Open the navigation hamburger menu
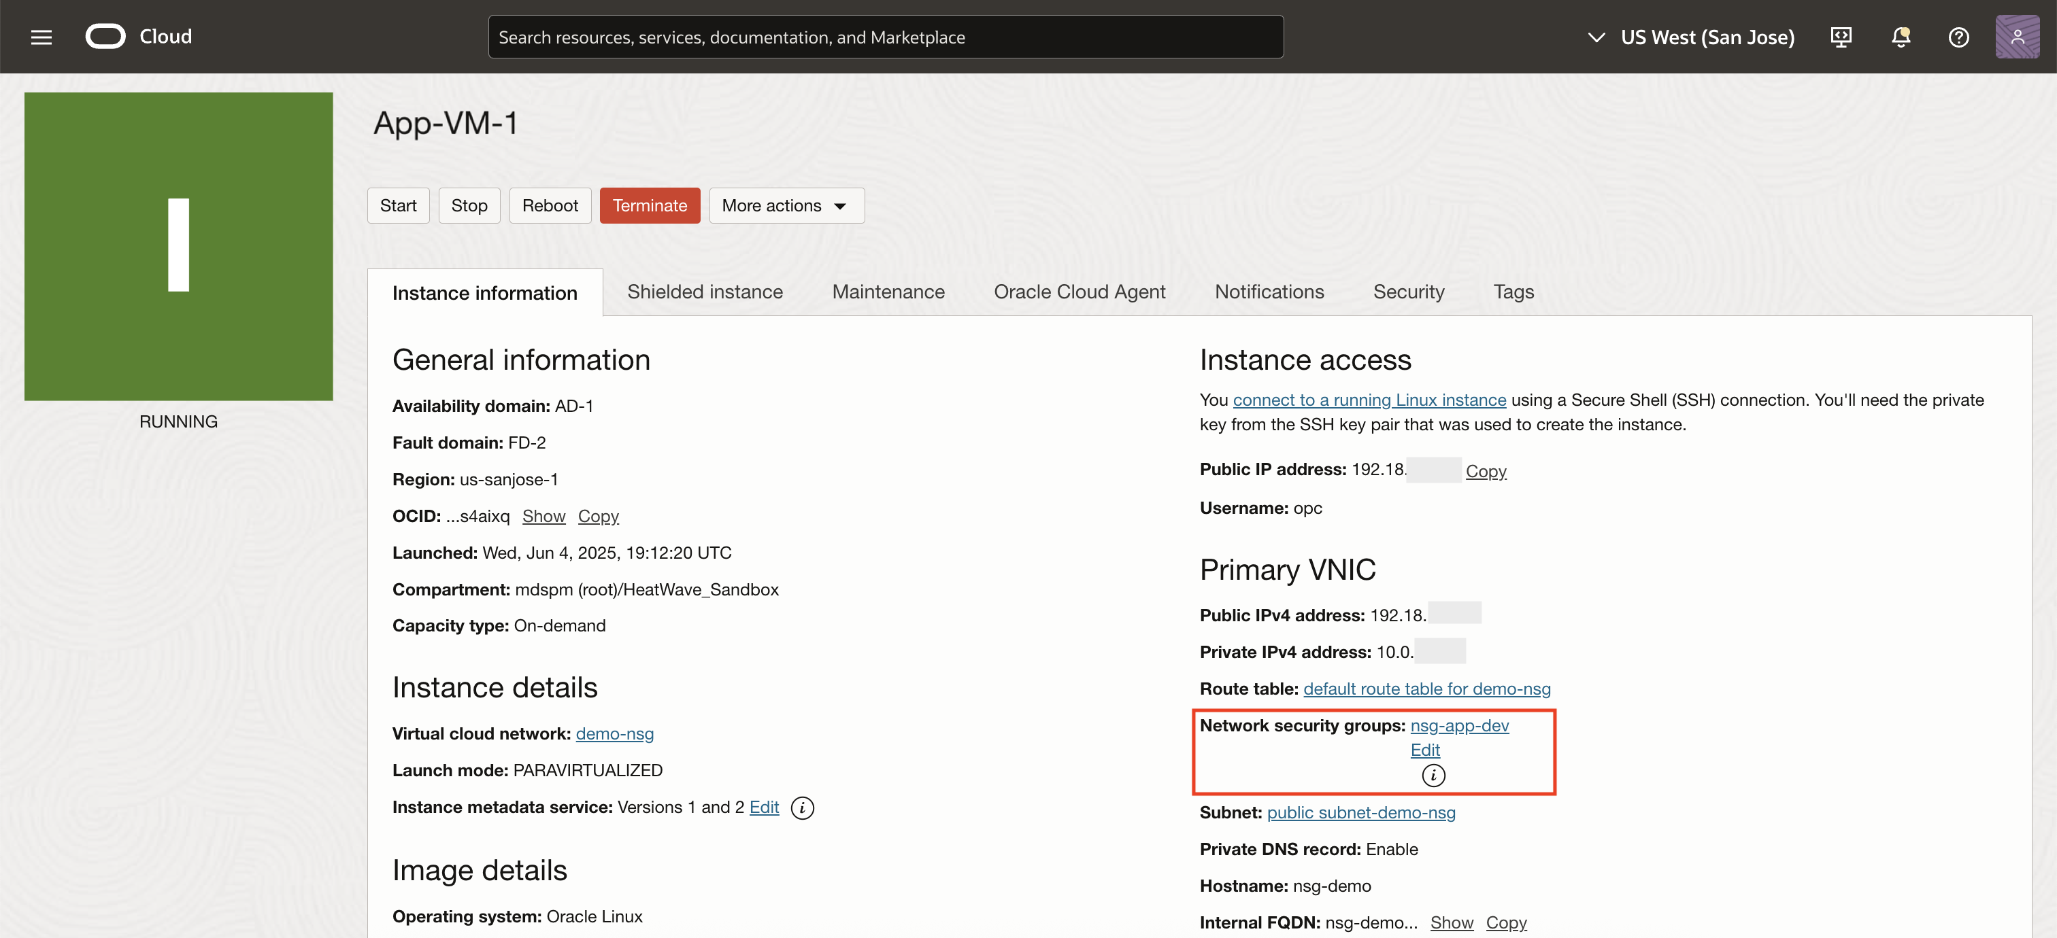This screenshot has height=938, width=2057. click(x=41, y=37)
